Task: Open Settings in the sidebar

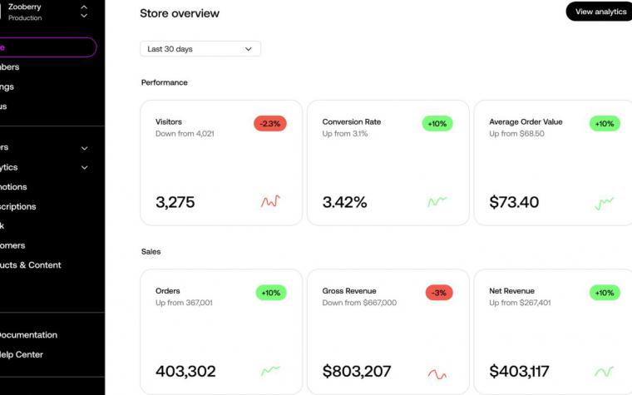Action: [x=7, y=86]
